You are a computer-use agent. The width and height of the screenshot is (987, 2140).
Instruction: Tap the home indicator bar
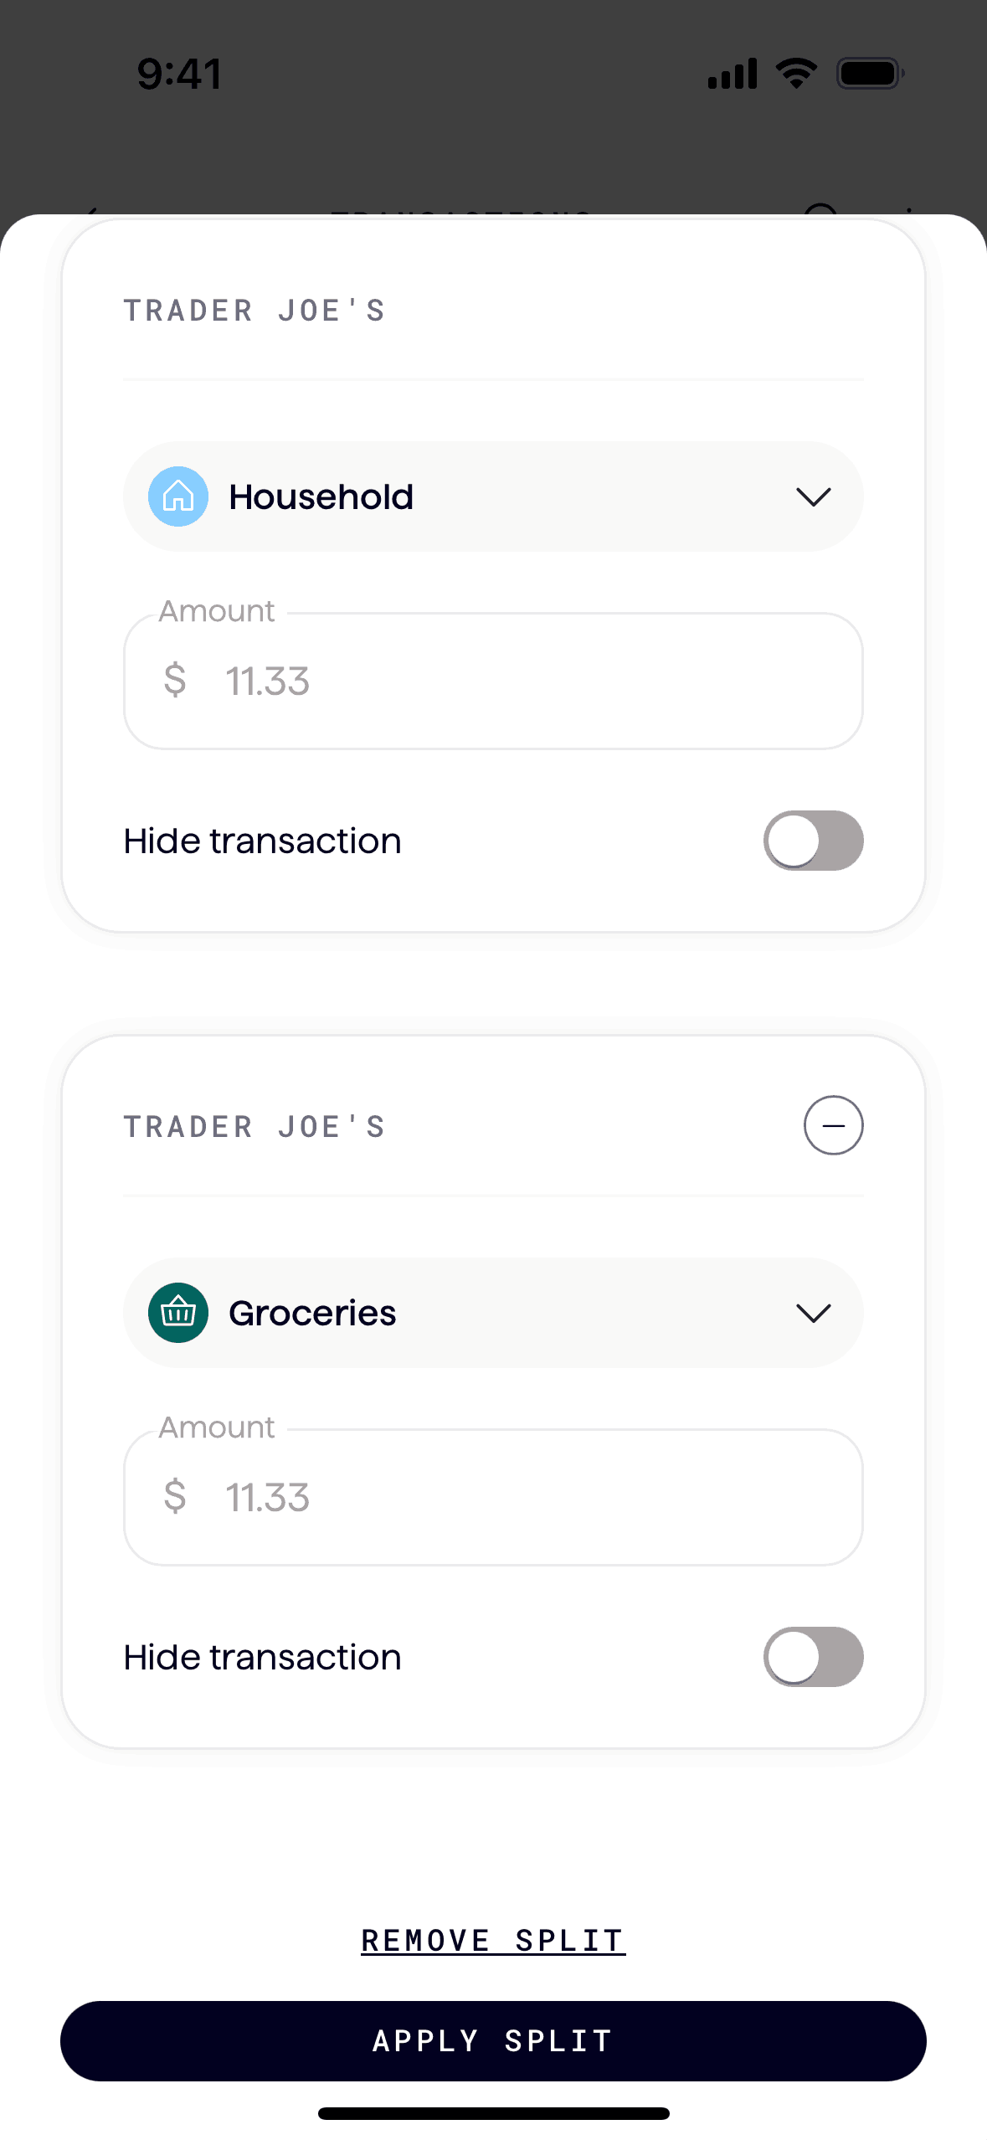[493, 2113]
